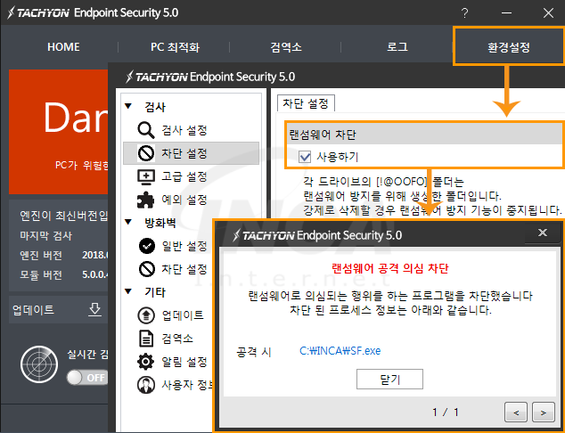Click the 마지막 검사 status text
The width and height of the screenshot is (565, 433).
[45, 236]
